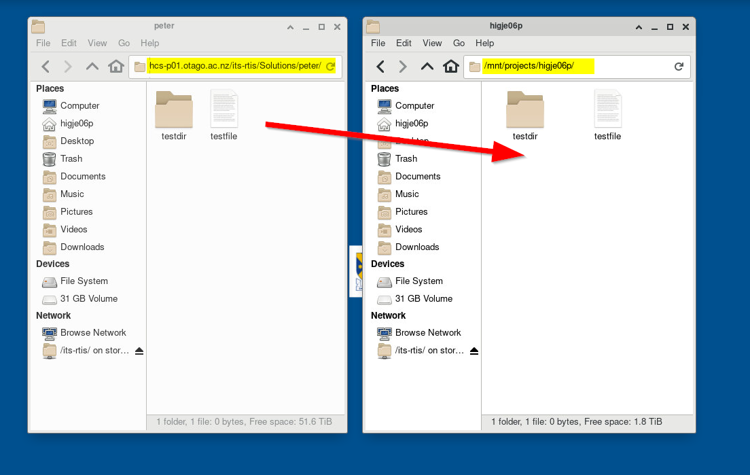Open the Edit menu in the peter window
The height and width of the screenshot is (475, 750).
tap(69, 43)
